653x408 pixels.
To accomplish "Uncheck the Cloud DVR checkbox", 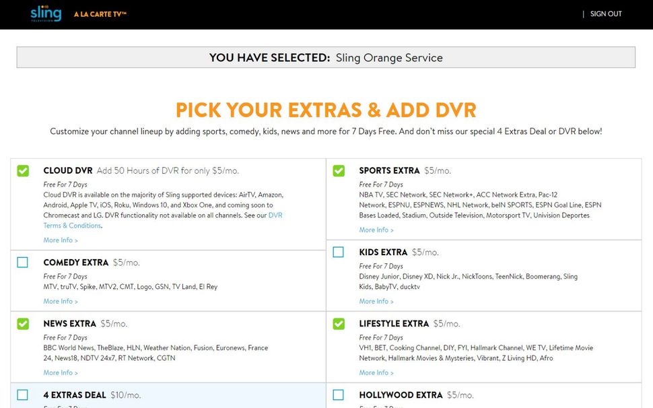I will coord(23,171).
